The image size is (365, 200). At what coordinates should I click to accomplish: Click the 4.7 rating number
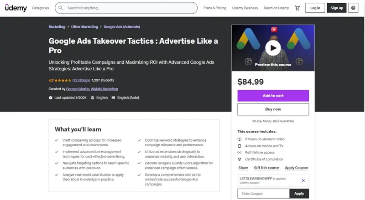click(x=51, y=81)
